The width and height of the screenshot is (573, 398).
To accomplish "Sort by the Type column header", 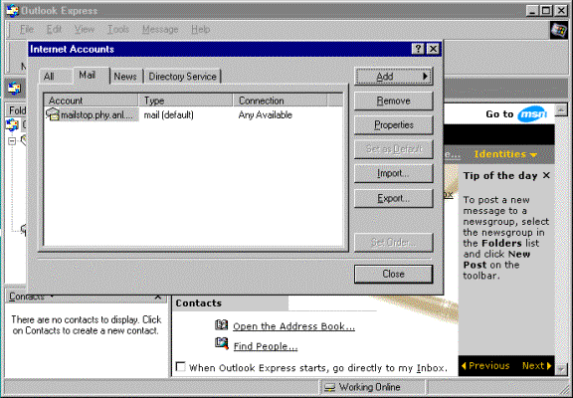I will point(186,100).
